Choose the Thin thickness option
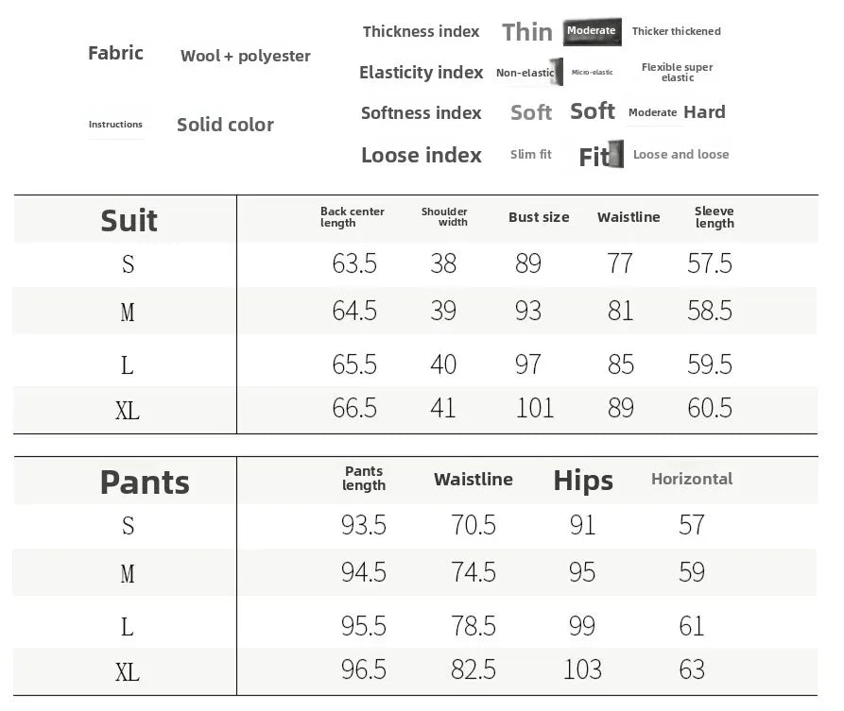Image resolution: width=844 pixels, height=711 pixels. pos(527,32)
